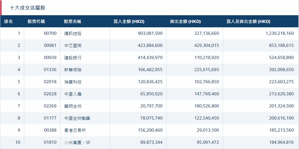Click the 藥明生物 stock name
The width and height of the screenshot is (299, 149).
[x=73, y=106]
